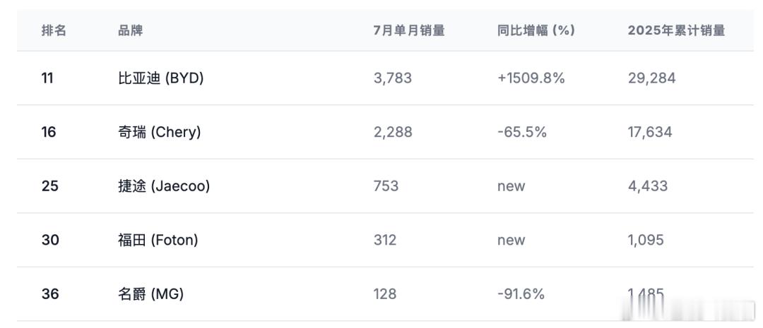Click Chery cumulative sales 17,634

(650, 132)
